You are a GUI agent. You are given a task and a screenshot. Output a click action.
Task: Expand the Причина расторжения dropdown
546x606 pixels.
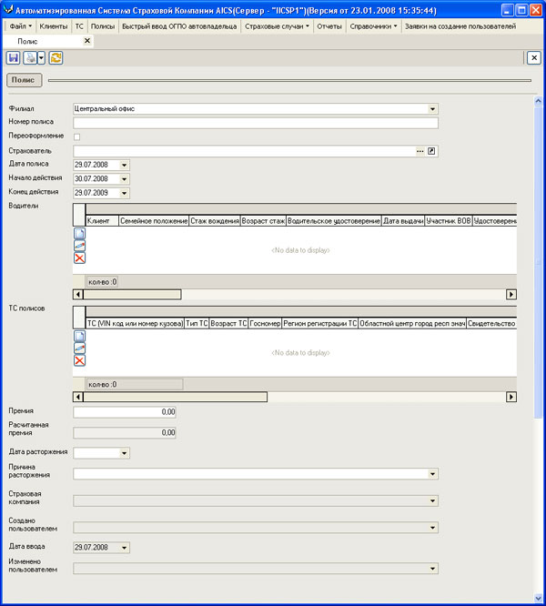pyautogui.click(x=432, y=474)
